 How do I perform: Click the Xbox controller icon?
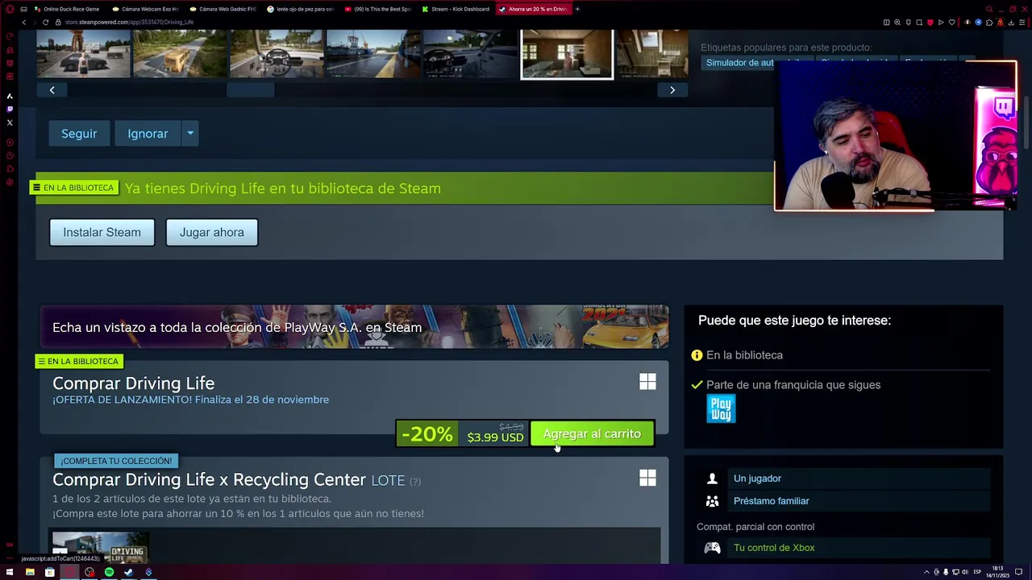[x=712, y=548]
